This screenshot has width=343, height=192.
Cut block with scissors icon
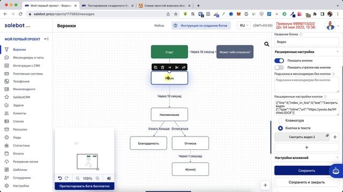tap(177, 68)
